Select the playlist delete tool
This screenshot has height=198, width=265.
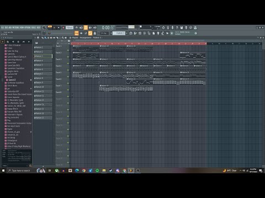(48, 38)
